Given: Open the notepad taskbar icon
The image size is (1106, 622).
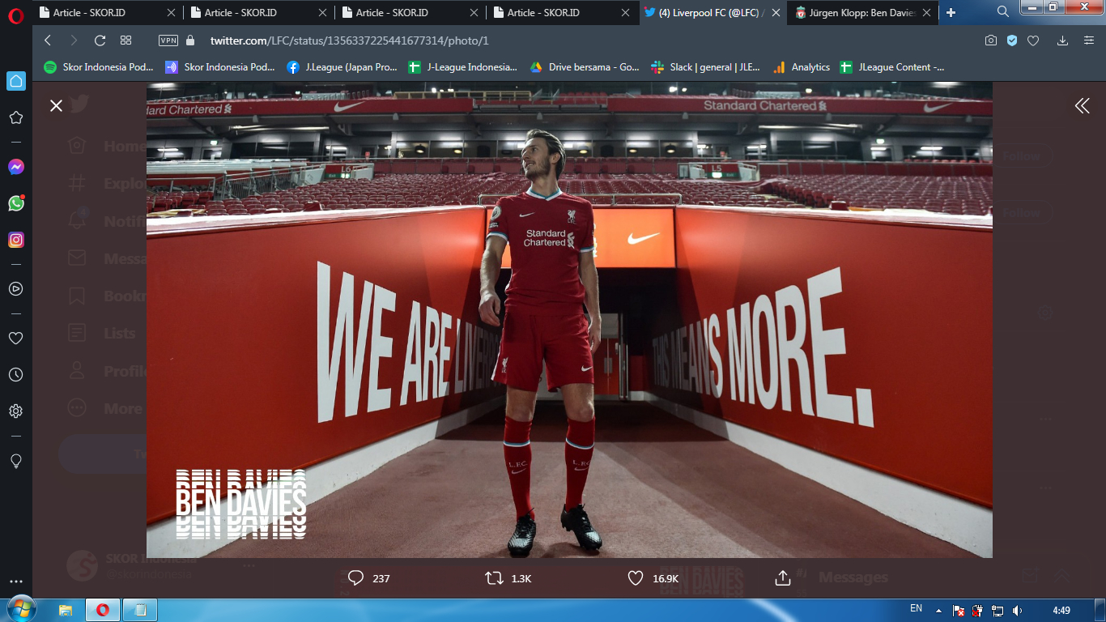Looking at the screenshot, I should [x=140, y=610].
